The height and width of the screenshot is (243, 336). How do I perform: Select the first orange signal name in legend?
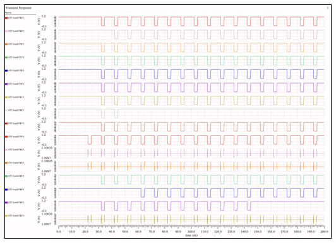[x=16, y=44]
